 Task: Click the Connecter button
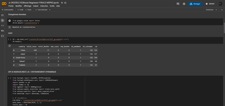(x=210, y=10)
